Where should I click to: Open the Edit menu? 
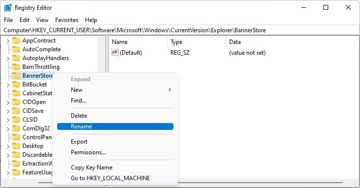tap(24, 20)
